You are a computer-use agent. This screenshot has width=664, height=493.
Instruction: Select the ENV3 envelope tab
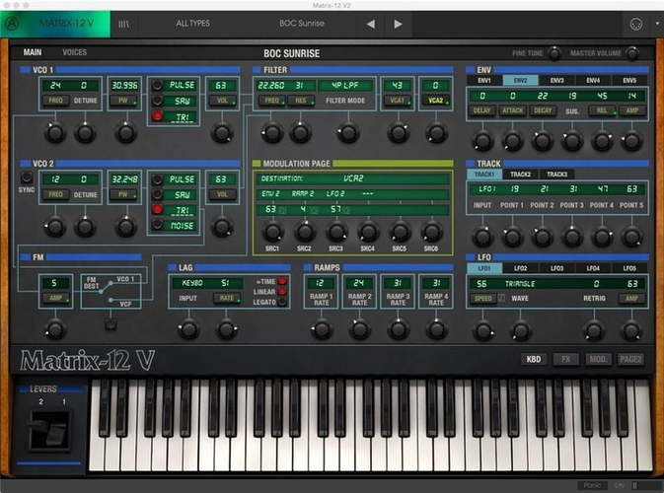click(556, 81)
